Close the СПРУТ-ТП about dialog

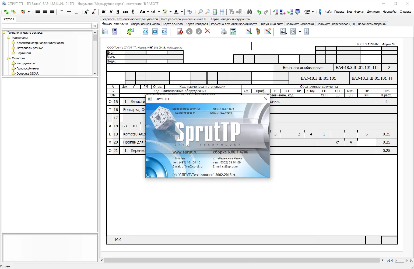266,99
